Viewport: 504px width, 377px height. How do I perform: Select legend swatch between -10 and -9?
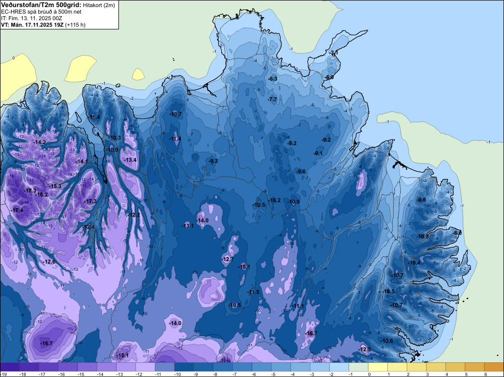tap(184, 367)
